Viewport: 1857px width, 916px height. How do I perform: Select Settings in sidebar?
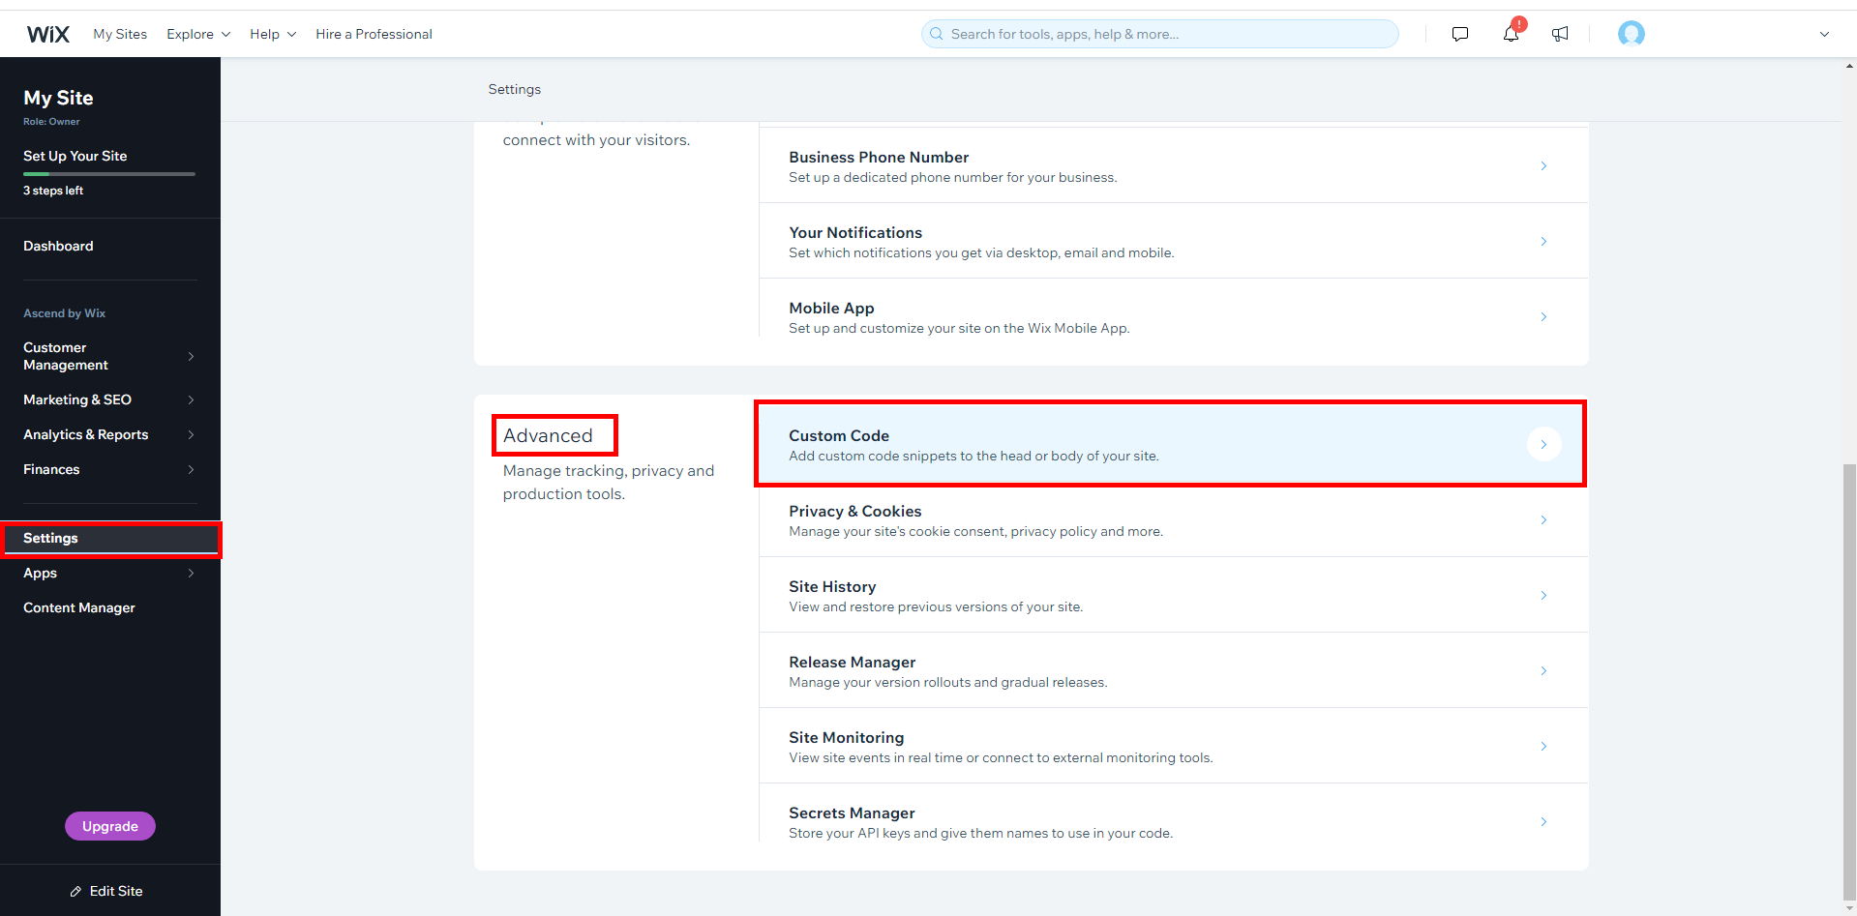tap(110, 538)
